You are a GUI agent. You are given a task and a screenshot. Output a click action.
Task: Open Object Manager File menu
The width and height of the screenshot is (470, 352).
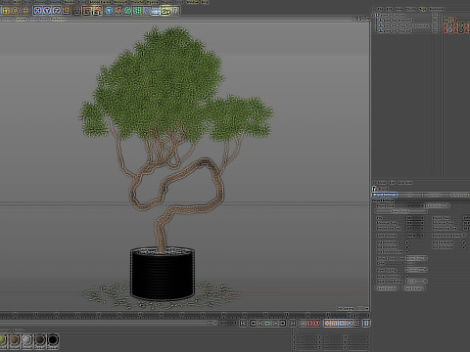pos(380,9)
